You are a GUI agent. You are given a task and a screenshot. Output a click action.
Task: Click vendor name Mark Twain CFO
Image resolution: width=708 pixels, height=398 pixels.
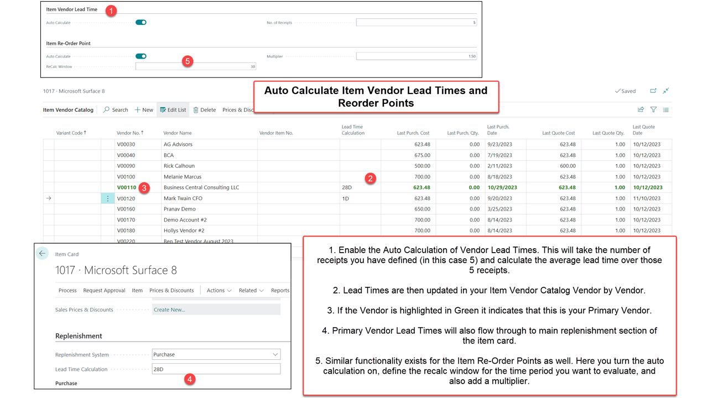pos(183,198)
